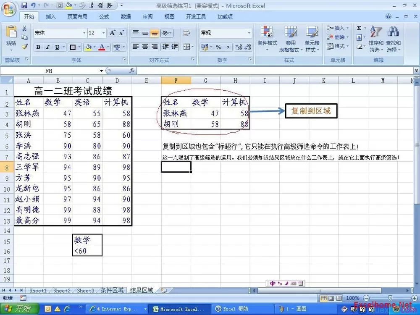Viewport: 420px width, 315px height.
Task: Align text left in cell
Action: click(x=136, y=47)
